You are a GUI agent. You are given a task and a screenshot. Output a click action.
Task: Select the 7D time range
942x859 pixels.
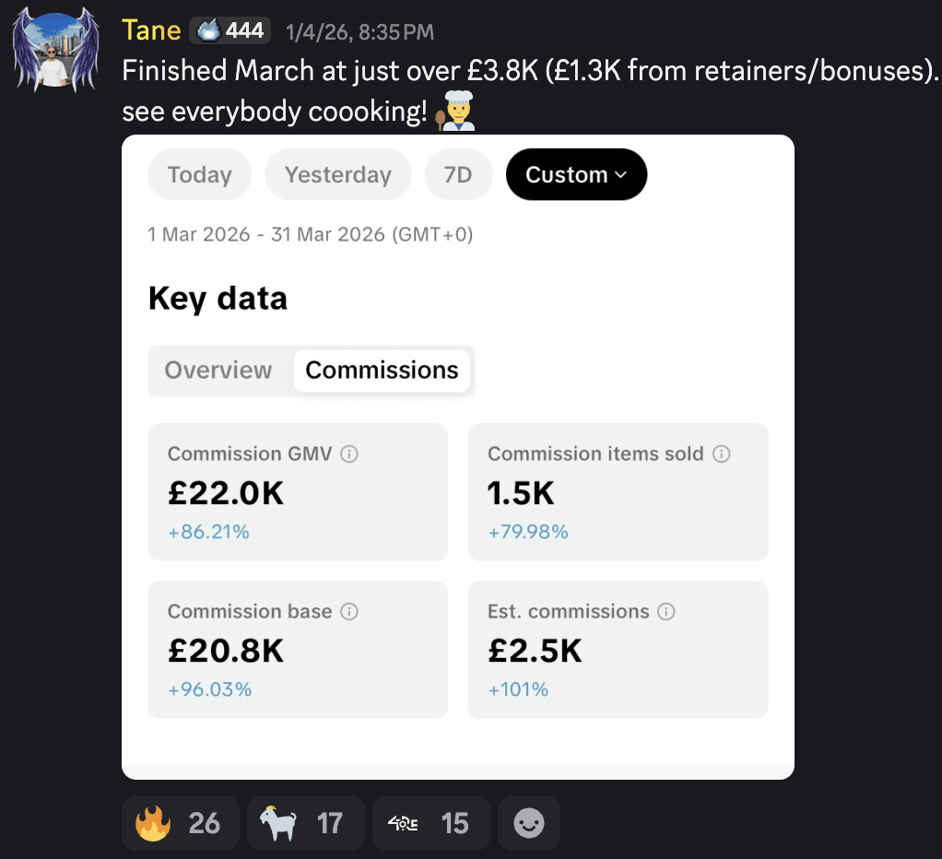click(458, 174)
